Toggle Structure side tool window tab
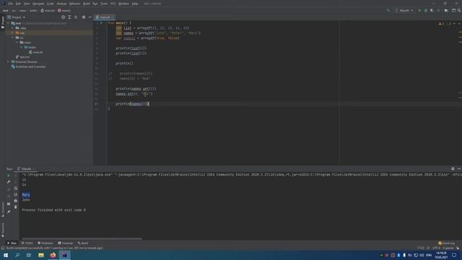This screenshot has height=260, width=462. pos(3,209)
